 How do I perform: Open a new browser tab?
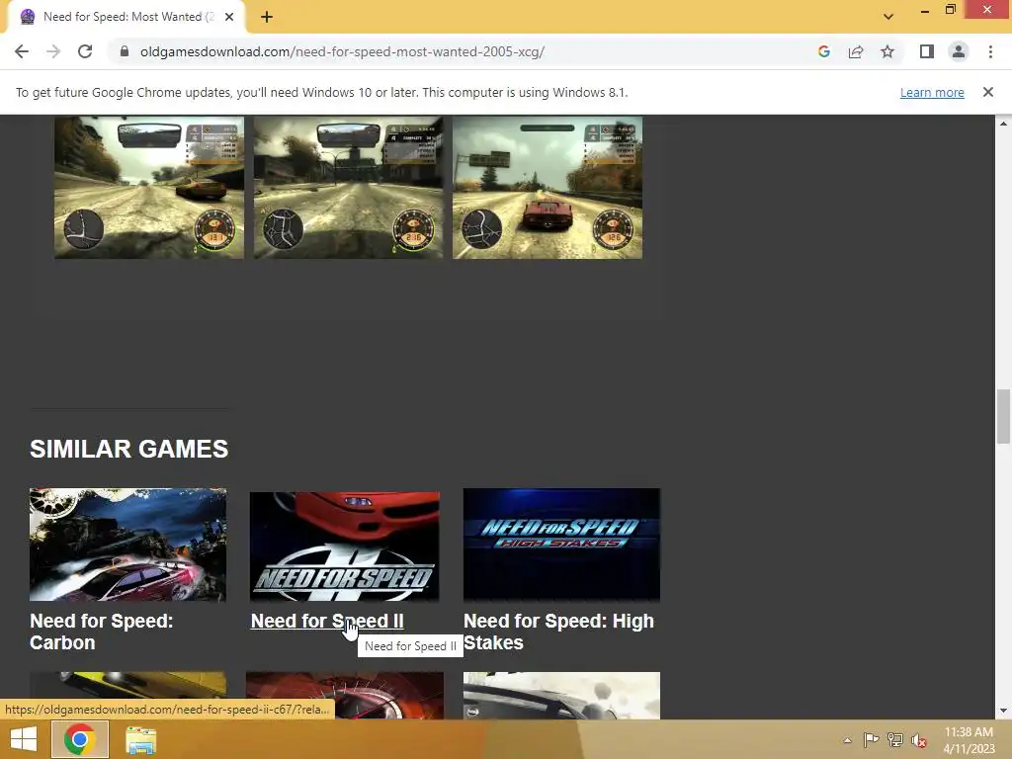[267, 18]
